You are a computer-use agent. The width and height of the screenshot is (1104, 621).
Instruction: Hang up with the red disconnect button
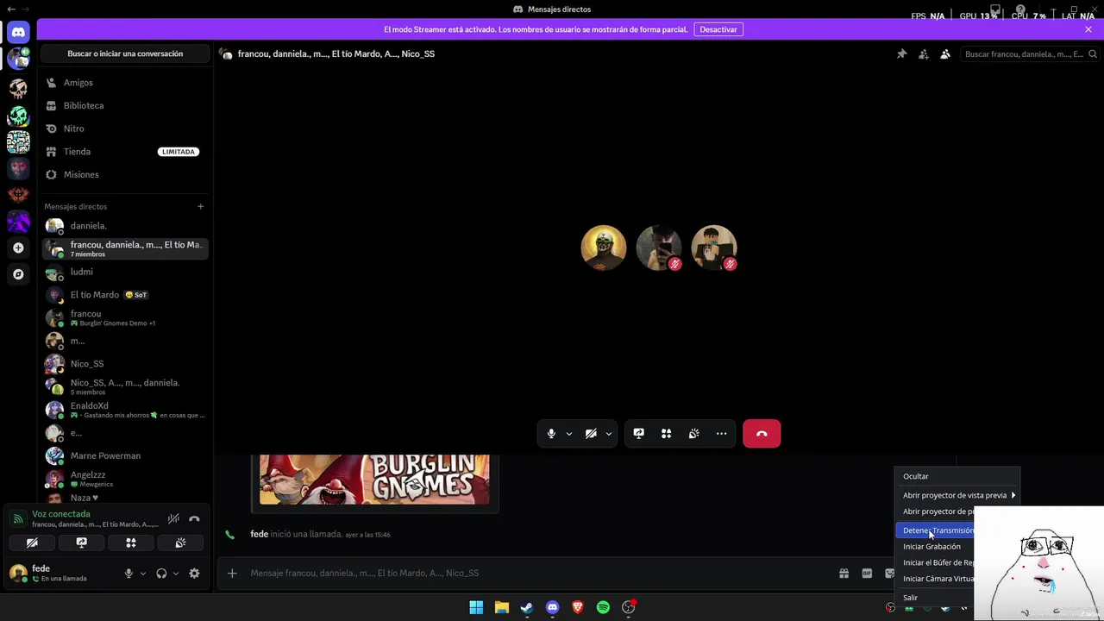point(762,434)
